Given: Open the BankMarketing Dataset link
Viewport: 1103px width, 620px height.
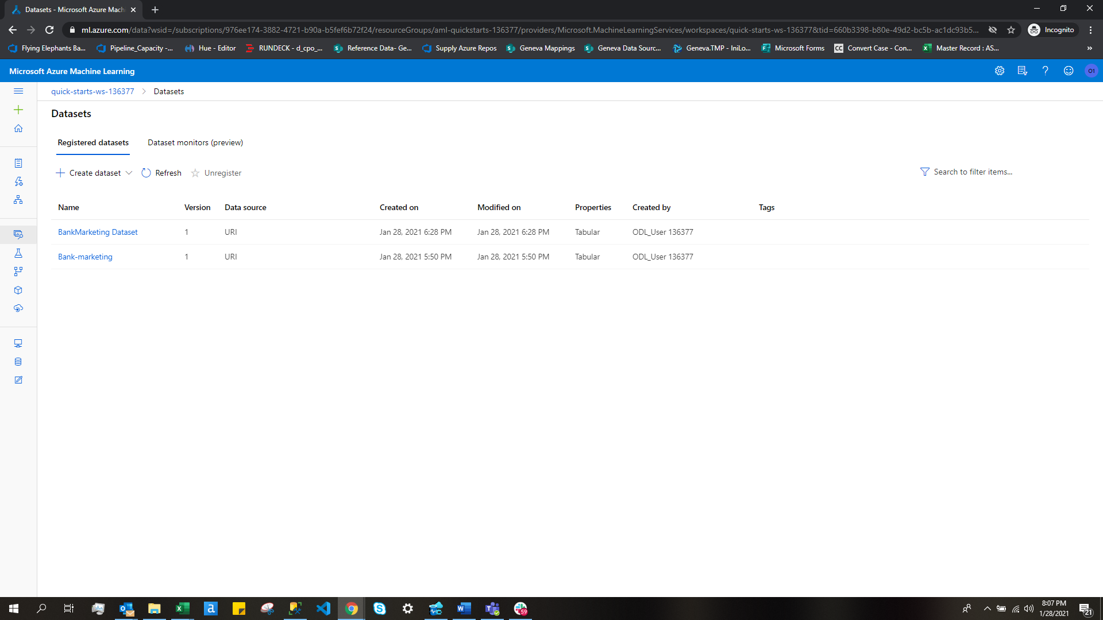Looking at the screenshot, I should (98, 232).
